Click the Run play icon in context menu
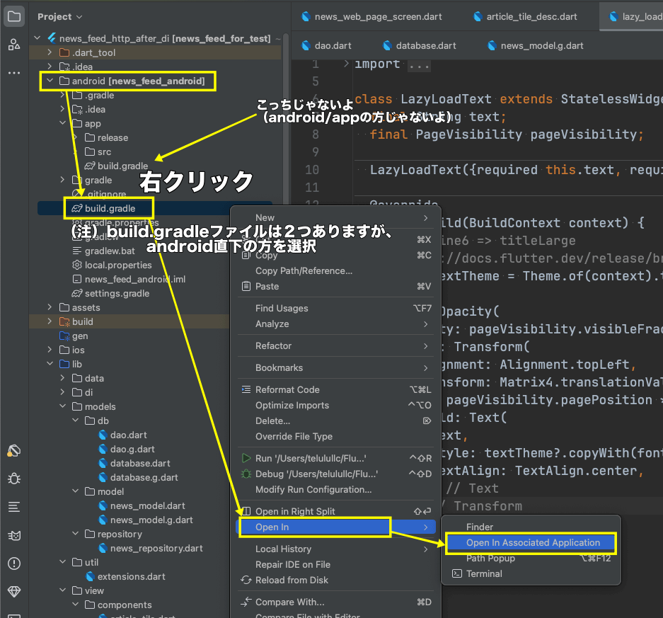This screenshot has height=618, width=663. tap(246, 458)
